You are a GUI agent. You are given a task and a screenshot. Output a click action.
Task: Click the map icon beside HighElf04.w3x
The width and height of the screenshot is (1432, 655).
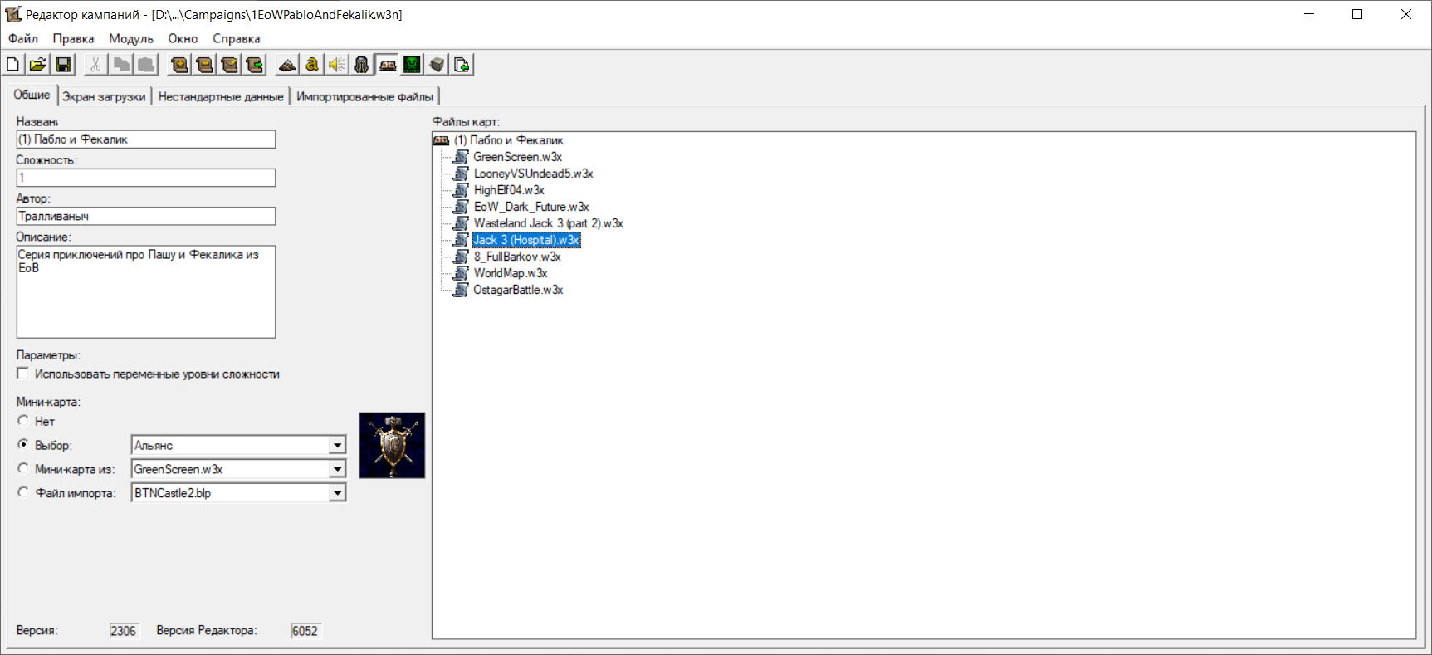click(461, 190)
